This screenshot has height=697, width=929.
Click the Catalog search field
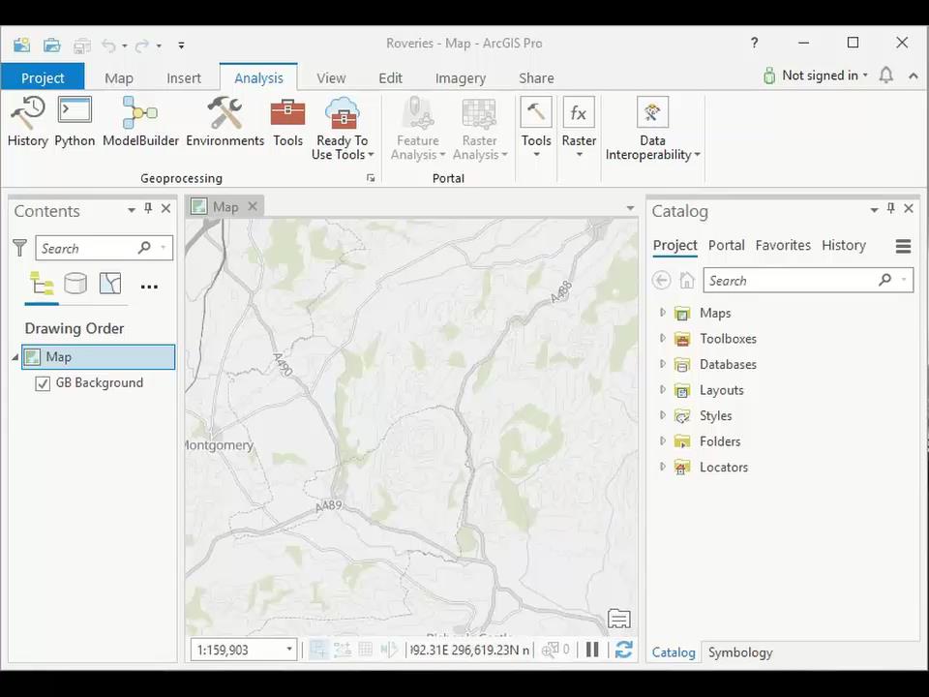point(789,281)
